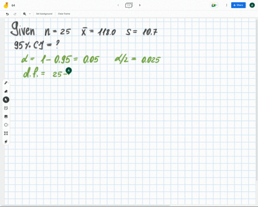Viewport: 258px width, 207px height.
Task: Select the Eraser tool
Action: (x=6, y=91)
